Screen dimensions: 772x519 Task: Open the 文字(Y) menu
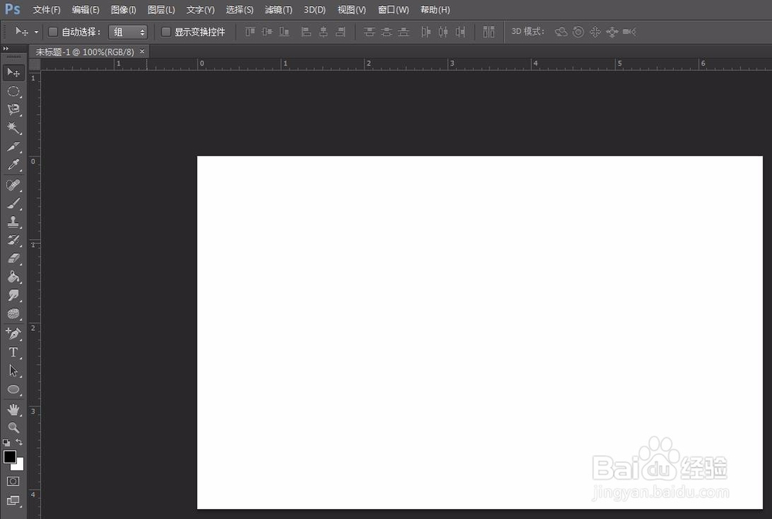pyautogui.click(x=201, y=10)
